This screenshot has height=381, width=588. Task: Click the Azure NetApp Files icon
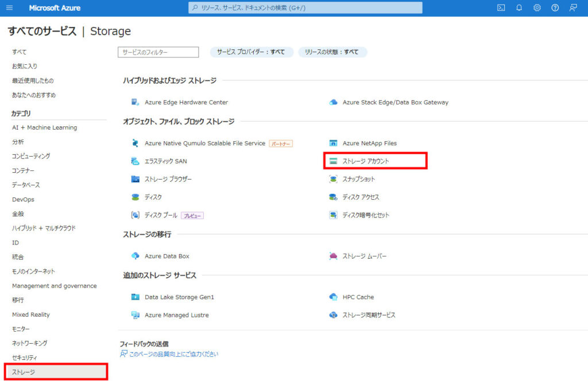point(333,143)
